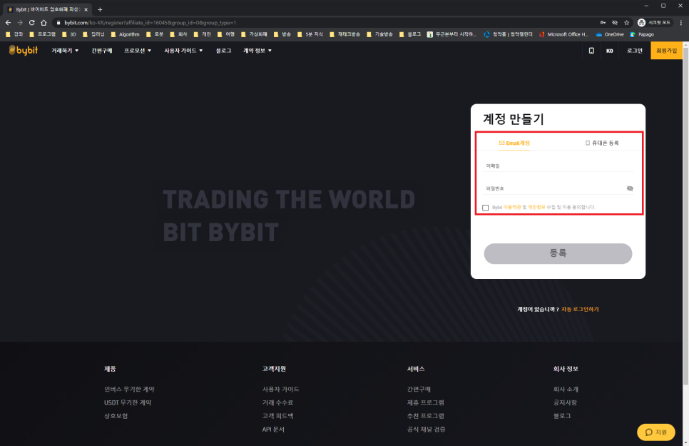This screenshot has width=689, height=446.
Task: Click the saved password key icon
Action: 603,22
